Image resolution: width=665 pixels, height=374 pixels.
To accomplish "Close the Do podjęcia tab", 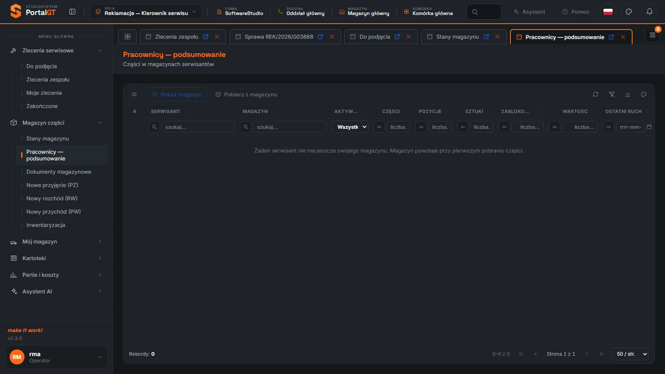I will (409, 37).
